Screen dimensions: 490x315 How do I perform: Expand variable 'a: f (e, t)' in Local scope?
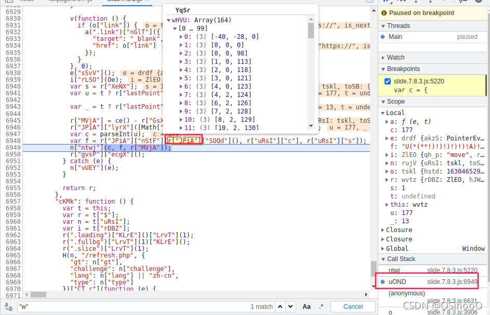pyautogui.click(x=387, y=122)
